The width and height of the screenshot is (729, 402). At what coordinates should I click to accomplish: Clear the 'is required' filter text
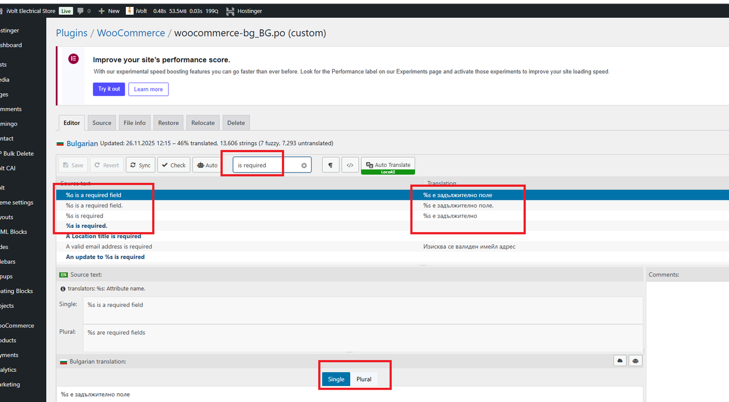pyautogui.click(x=304, y=165)
